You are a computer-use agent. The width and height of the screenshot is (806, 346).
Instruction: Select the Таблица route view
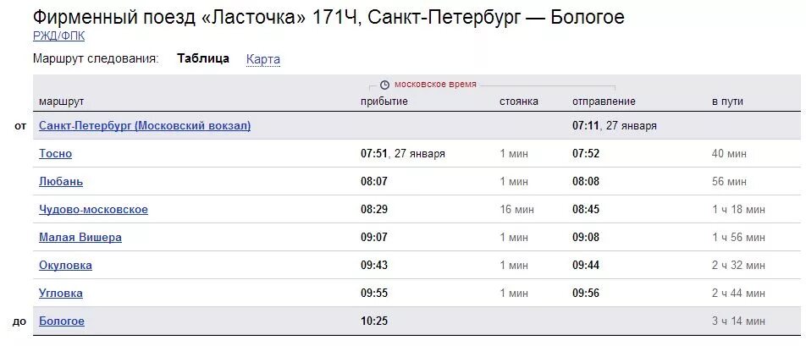[x=203, y=58]
